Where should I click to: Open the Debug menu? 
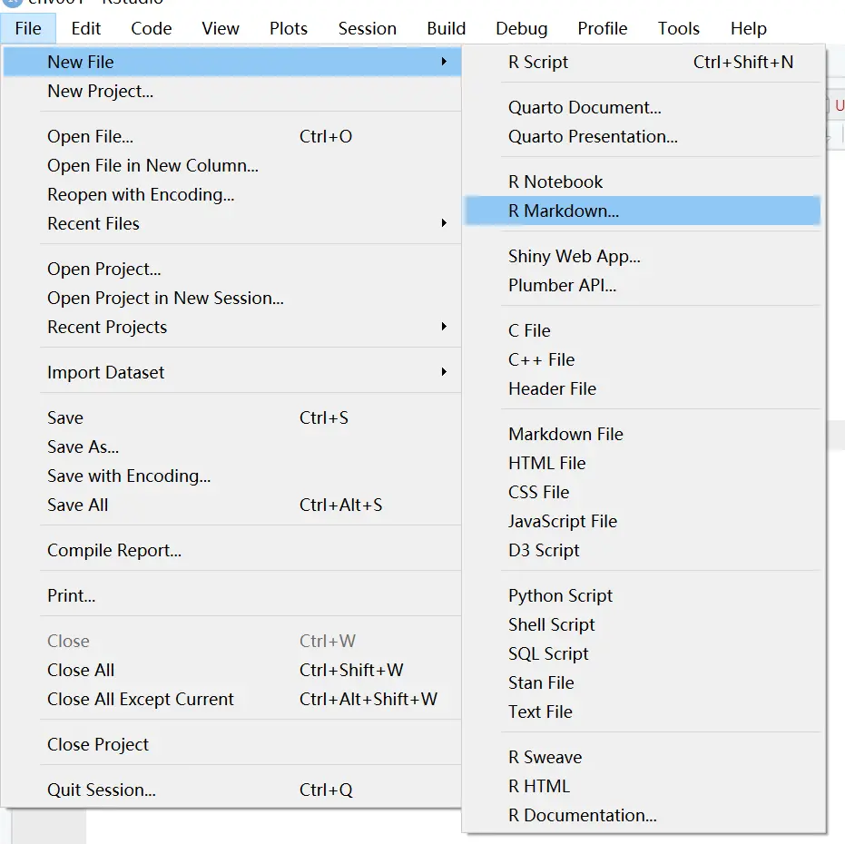(521, 28)
